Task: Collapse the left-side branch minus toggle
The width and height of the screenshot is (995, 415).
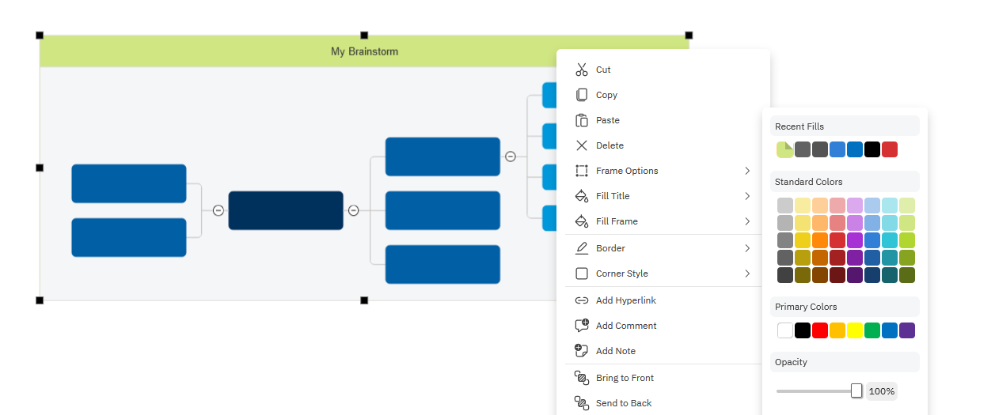Action: point(218,210)
